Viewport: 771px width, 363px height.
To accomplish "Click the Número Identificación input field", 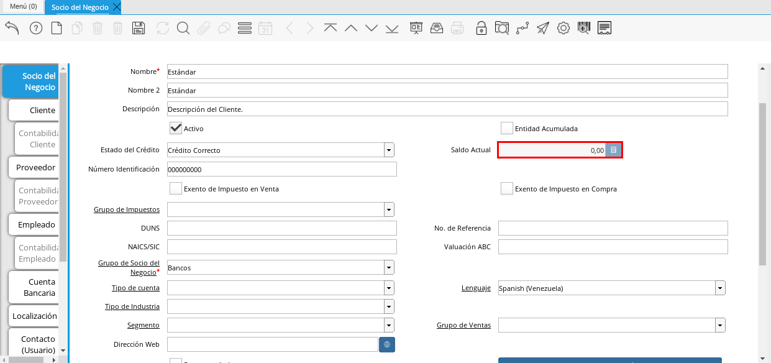I will pyautogui.click(x=281, y=170).
